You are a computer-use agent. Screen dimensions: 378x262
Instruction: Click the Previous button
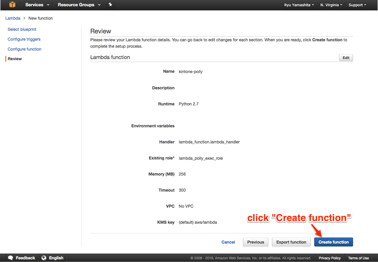pyautogui.click(x=255, y=242)
